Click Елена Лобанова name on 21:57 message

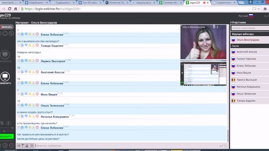coord(52,128)
